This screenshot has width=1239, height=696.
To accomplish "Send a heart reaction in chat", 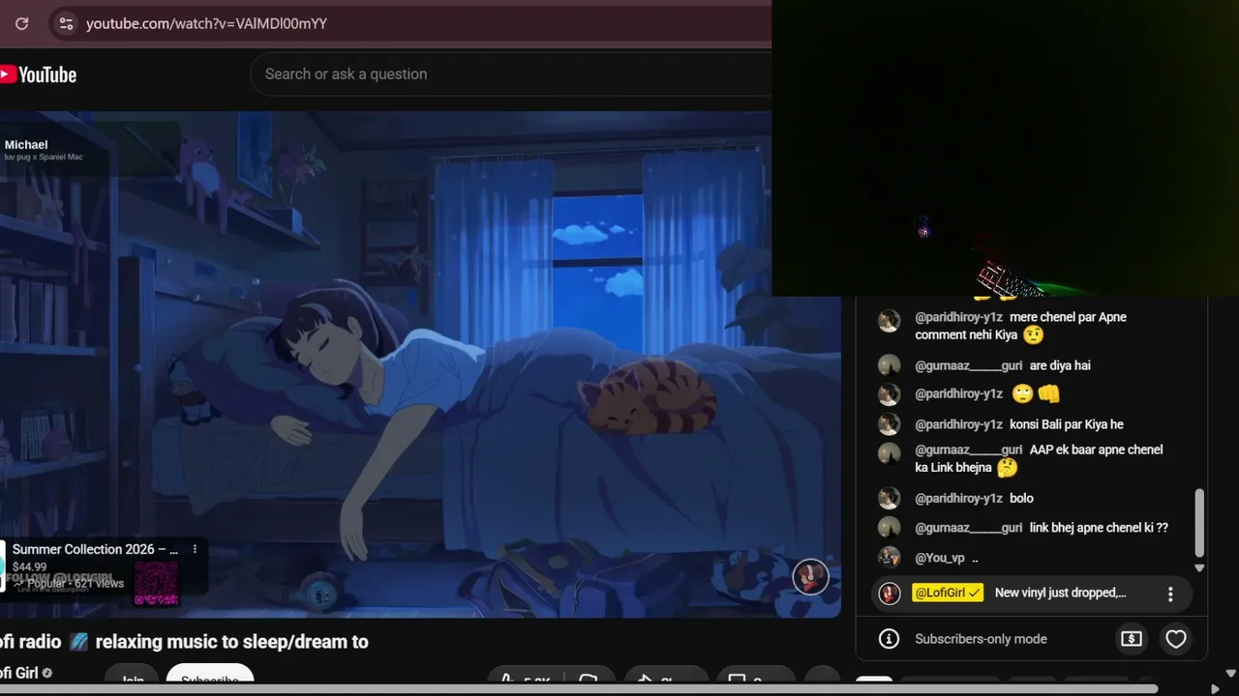I will click(1176, 639).
